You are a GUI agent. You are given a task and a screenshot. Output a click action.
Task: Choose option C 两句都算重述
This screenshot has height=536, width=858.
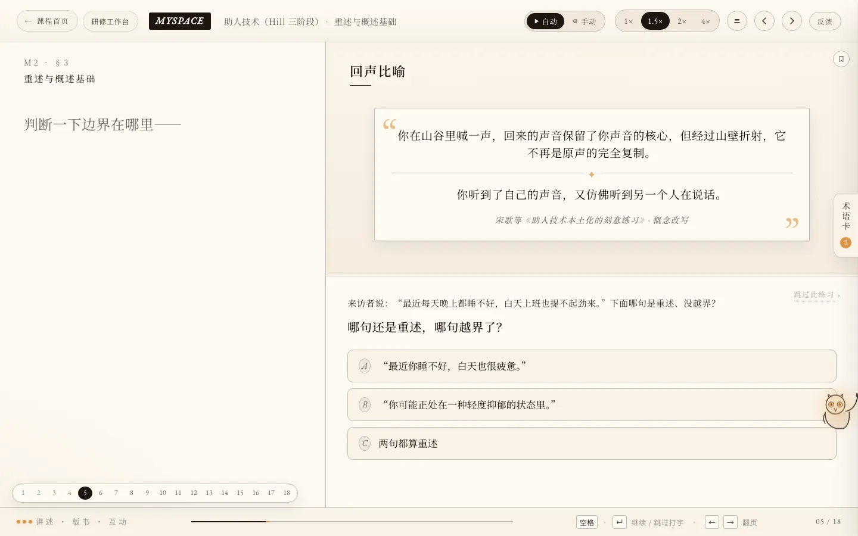(x=592, y=443)
